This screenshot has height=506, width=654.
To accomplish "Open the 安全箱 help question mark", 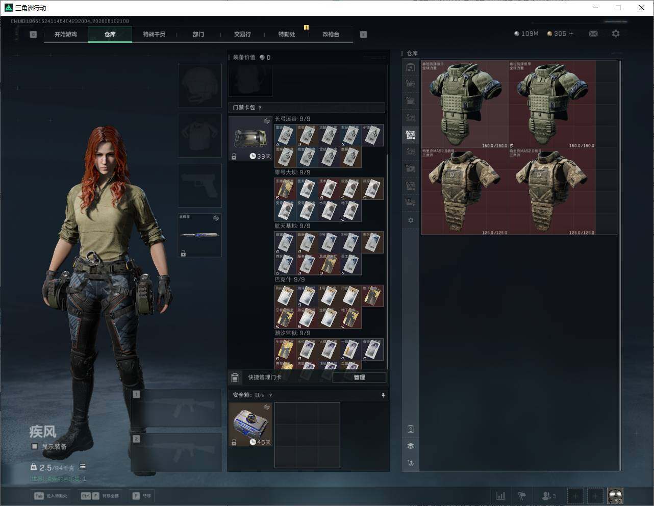I will pos(270,395).
